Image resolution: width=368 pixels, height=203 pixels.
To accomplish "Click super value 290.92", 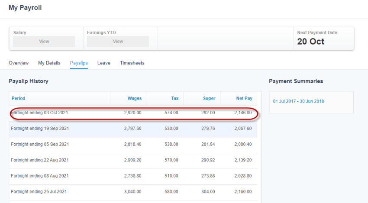I will point(208,160).
